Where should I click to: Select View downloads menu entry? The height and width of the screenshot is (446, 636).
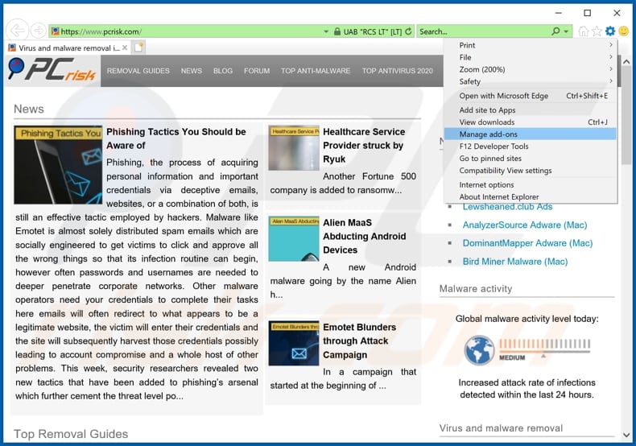(x=531, y=122)
